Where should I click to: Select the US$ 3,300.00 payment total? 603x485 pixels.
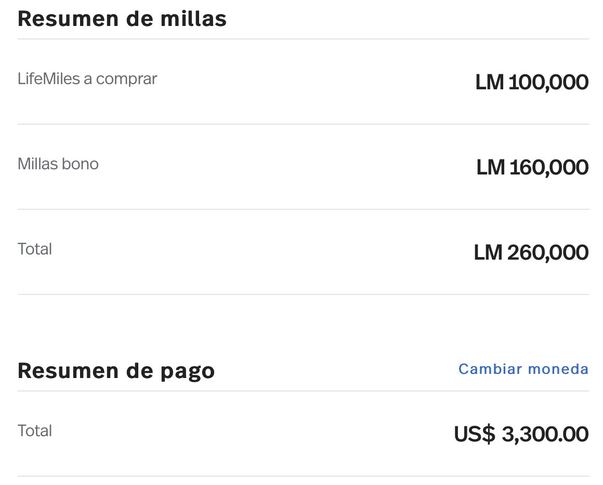521,434
